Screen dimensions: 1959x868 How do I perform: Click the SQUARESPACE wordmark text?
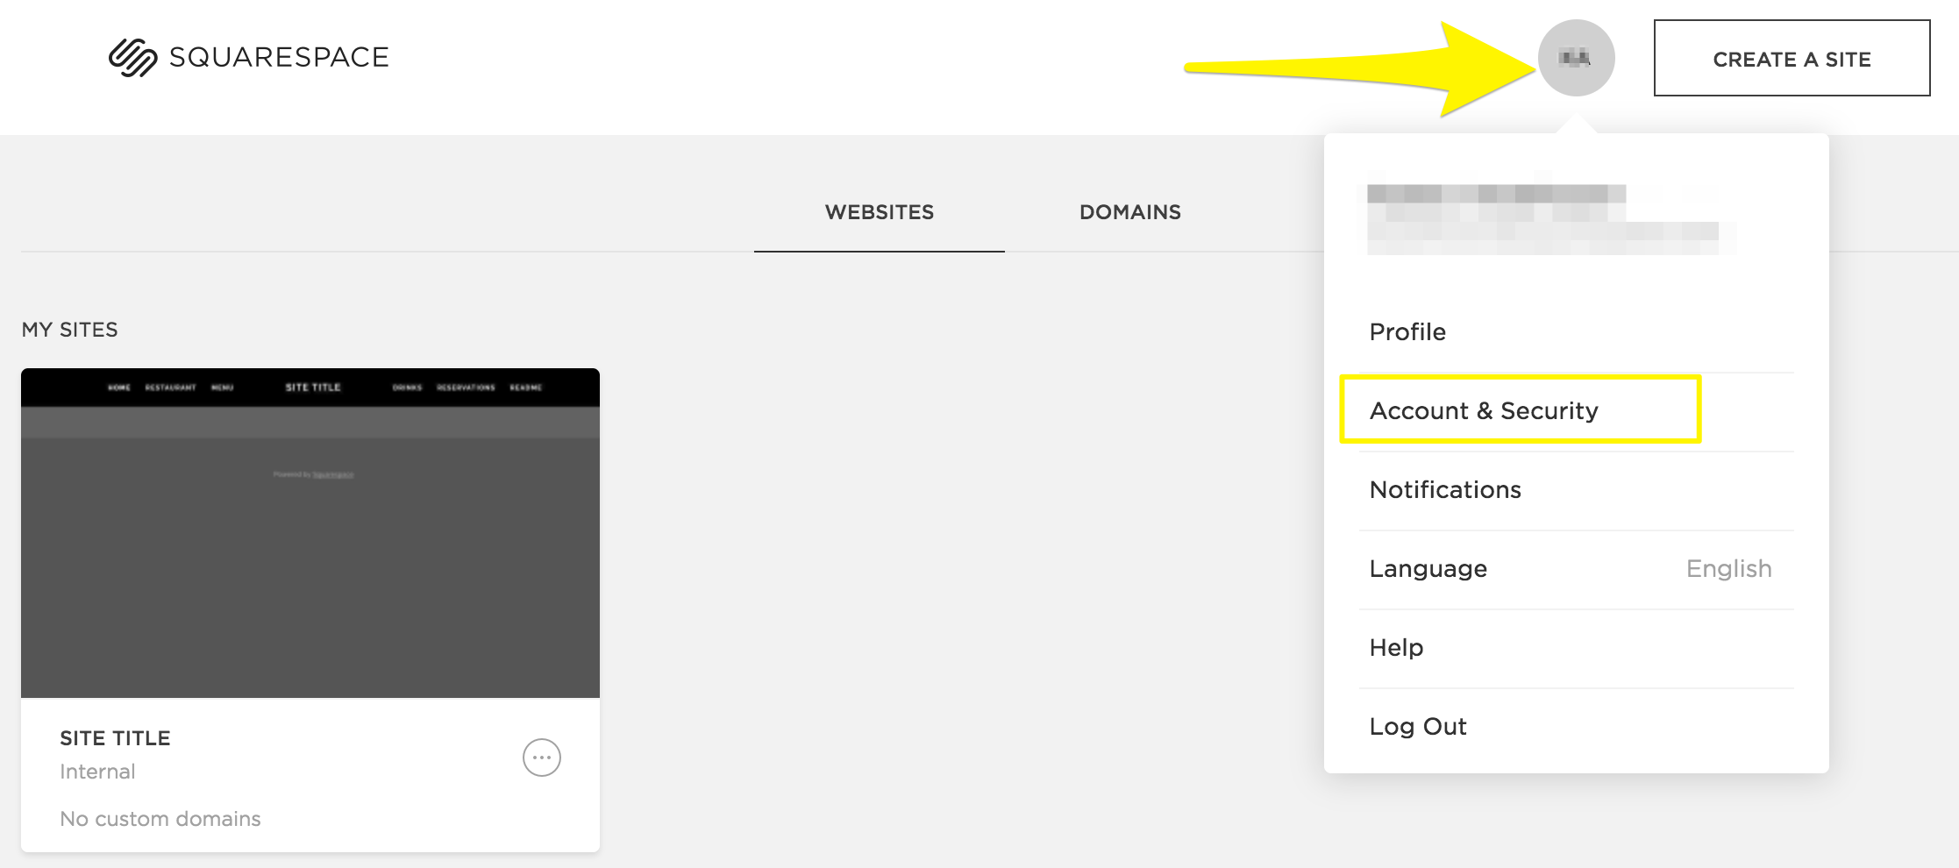[x=279, y=58]
